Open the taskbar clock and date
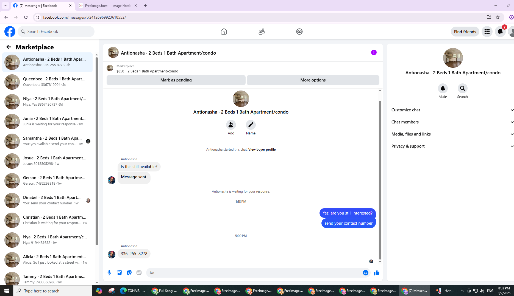Image resolution: width=514 pixels, height=296 pixels. point(504,291)
